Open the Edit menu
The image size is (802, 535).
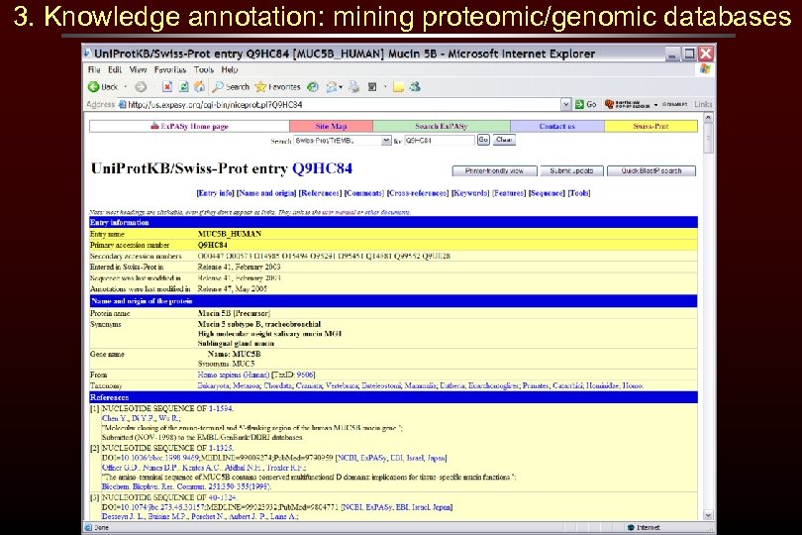(x=115, y=69)
